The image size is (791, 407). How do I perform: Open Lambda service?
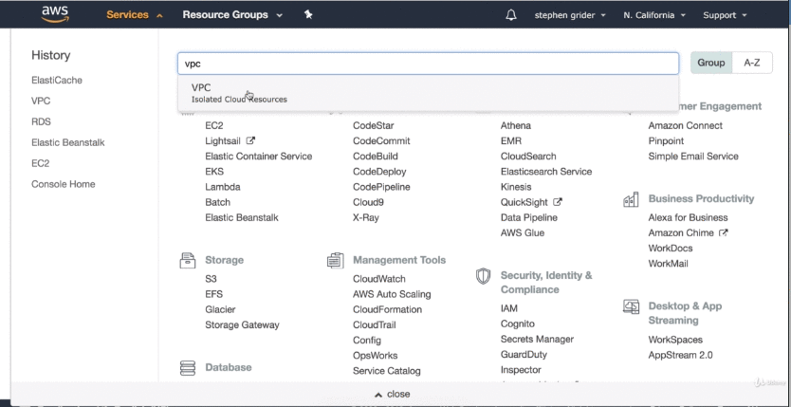(x=223, y=187)
